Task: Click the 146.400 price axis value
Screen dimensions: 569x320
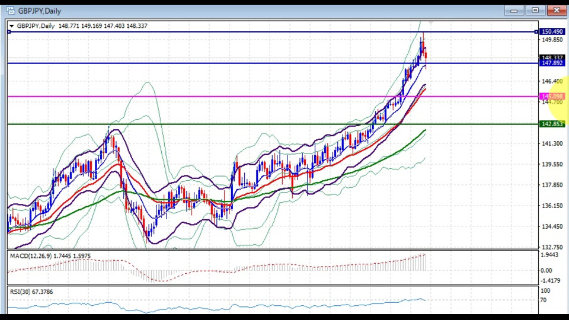Action: [x=552, y=81]
